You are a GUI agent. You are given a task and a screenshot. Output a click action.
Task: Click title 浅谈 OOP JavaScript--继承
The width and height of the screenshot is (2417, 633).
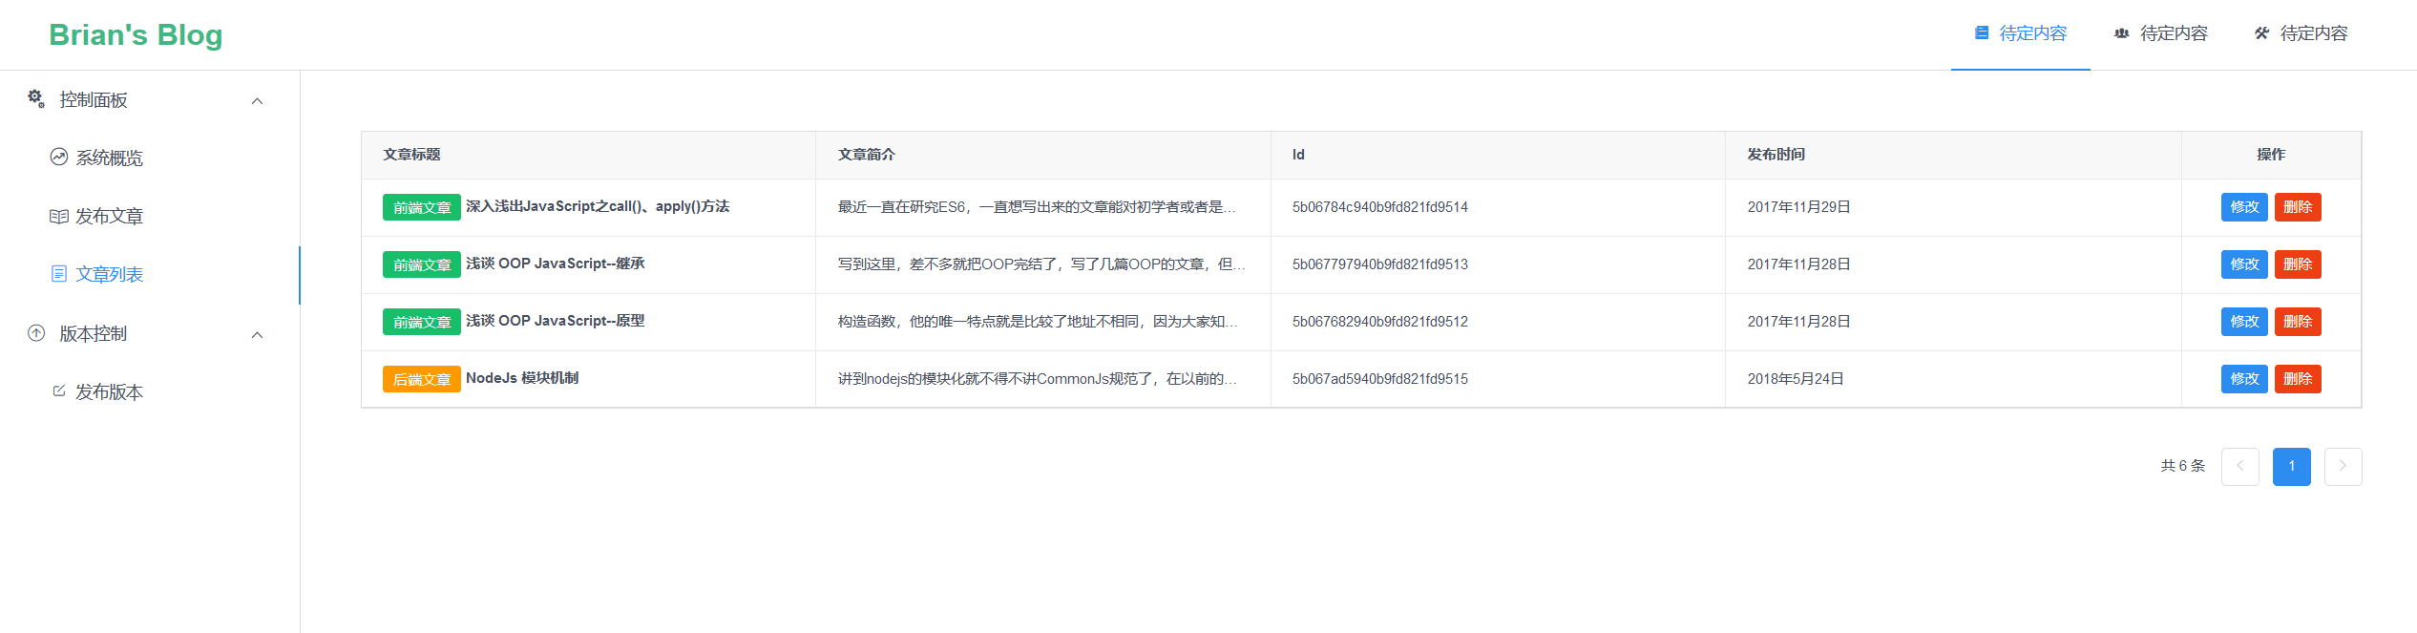click(556, 264)
